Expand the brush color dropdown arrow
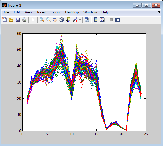Screen dimensions: 163x146 [x=80, y=20]
